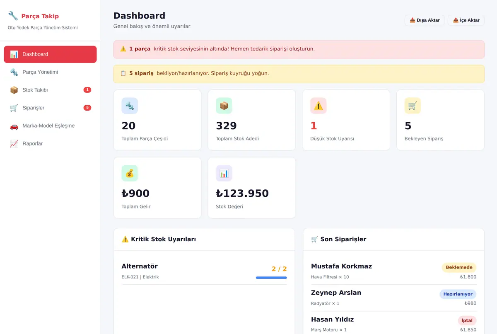The height and width of the screenshot is (334, 497).
Task: Click the Dashboard bar chart icon in sidebar
Action: click(x=14, y=54)
